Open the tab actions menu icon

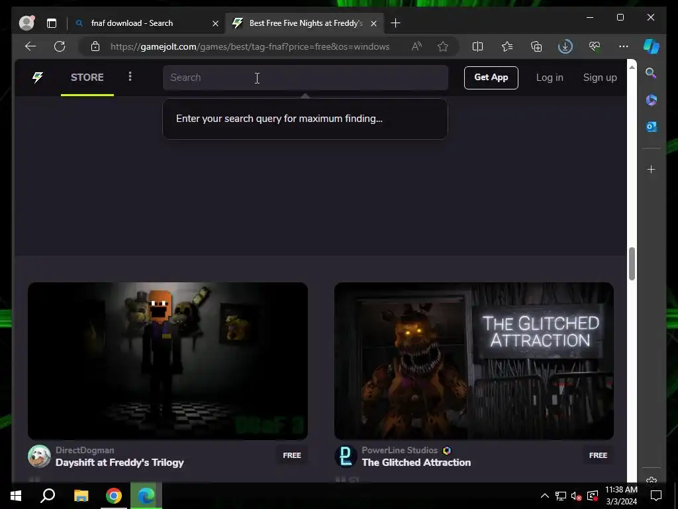pyautogui.click(x=52, y=23)
